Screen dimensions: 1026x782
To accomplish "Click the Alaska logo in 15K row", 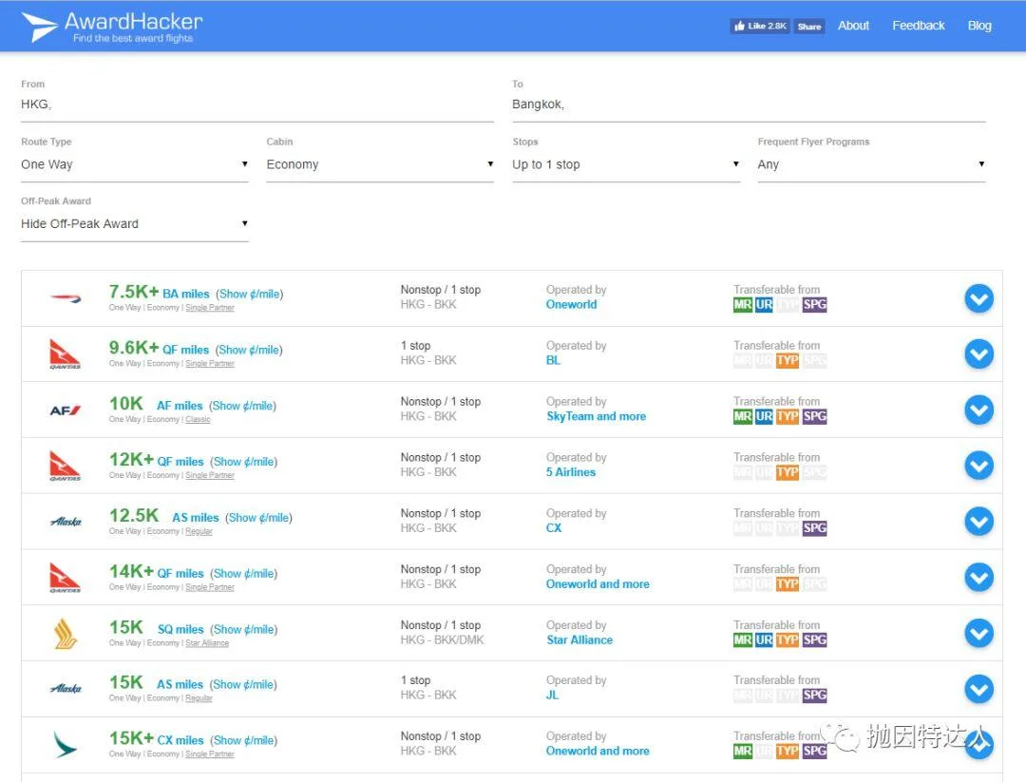I will (x=66, y=689).
